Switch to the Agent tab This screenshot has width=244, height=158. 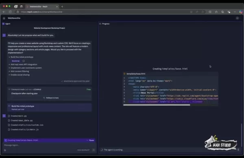click(x=7, y=24)
